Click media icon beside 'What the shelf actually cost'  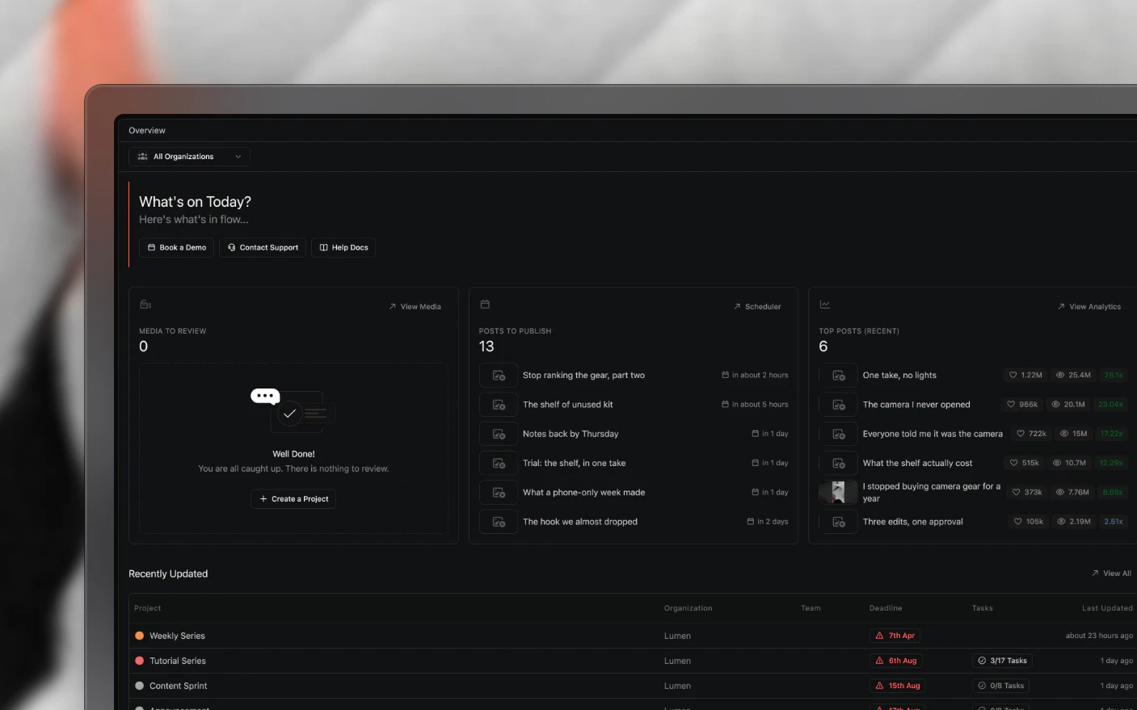coord(839,464)
